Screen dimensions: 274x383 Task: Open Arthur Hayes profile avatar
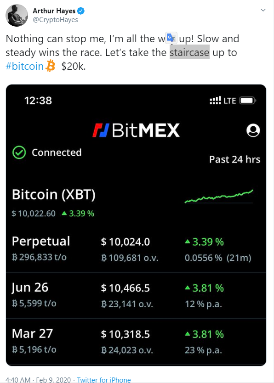pos(17,15)
